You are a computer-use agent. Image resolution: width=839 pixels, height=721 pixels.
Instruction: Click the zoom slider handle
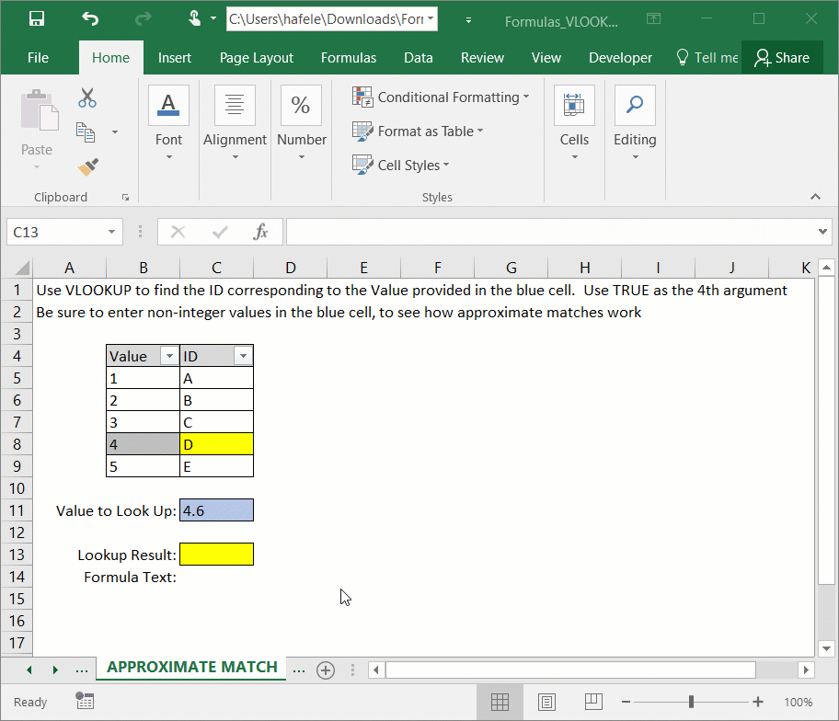click(x=691, y=702)
